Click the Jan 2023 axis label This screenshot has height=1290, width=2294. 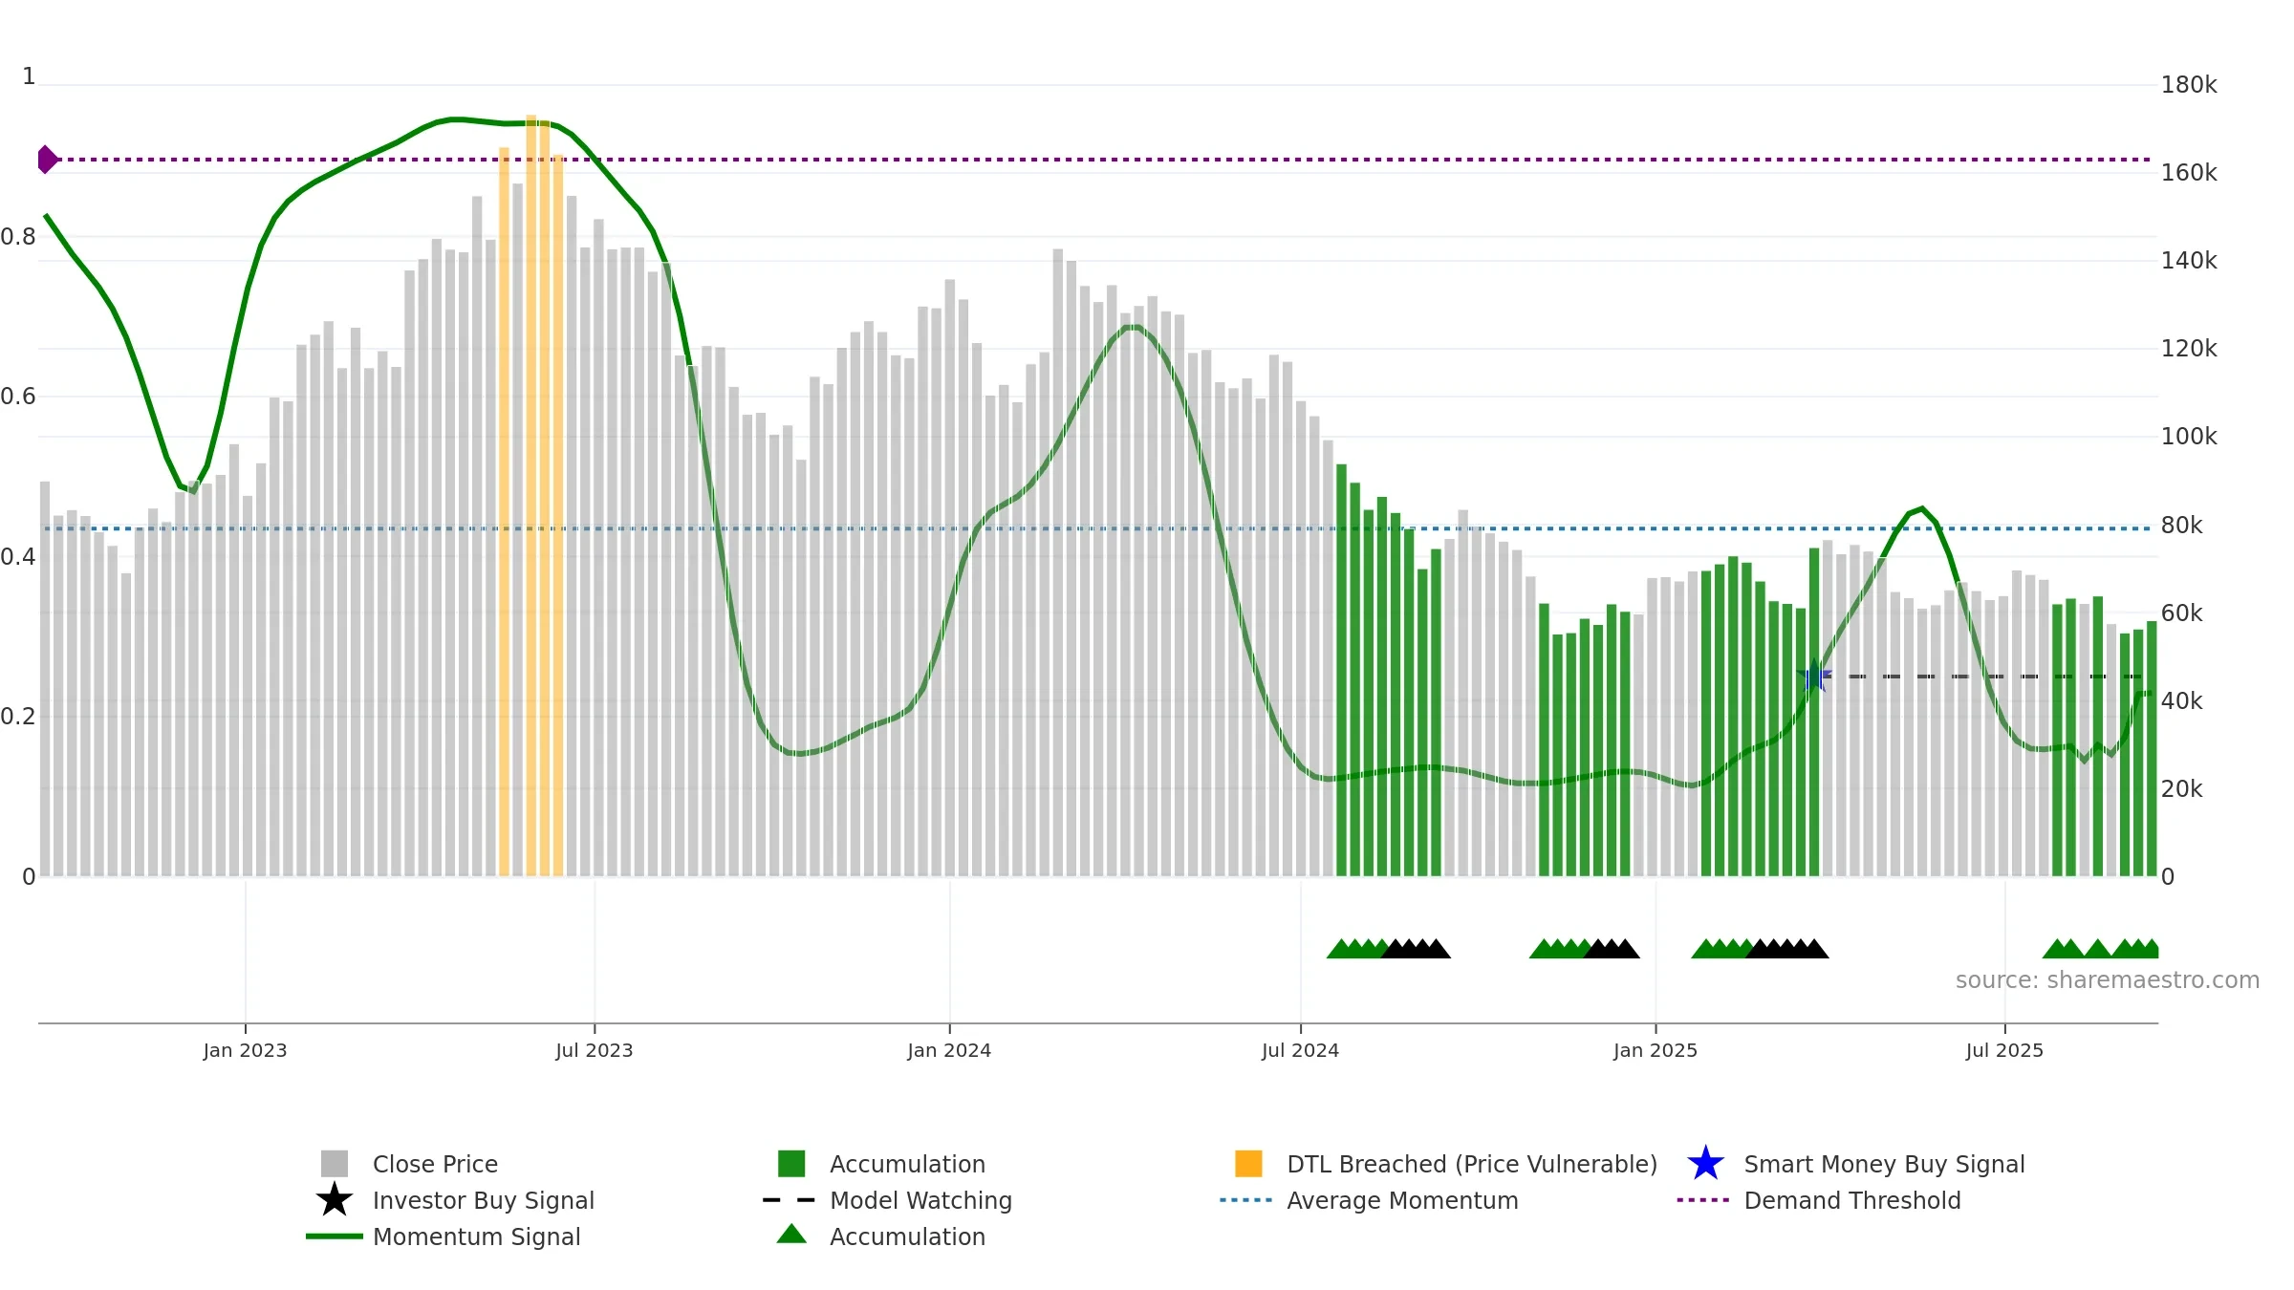pyautogui.click(x=245, y=1051)
